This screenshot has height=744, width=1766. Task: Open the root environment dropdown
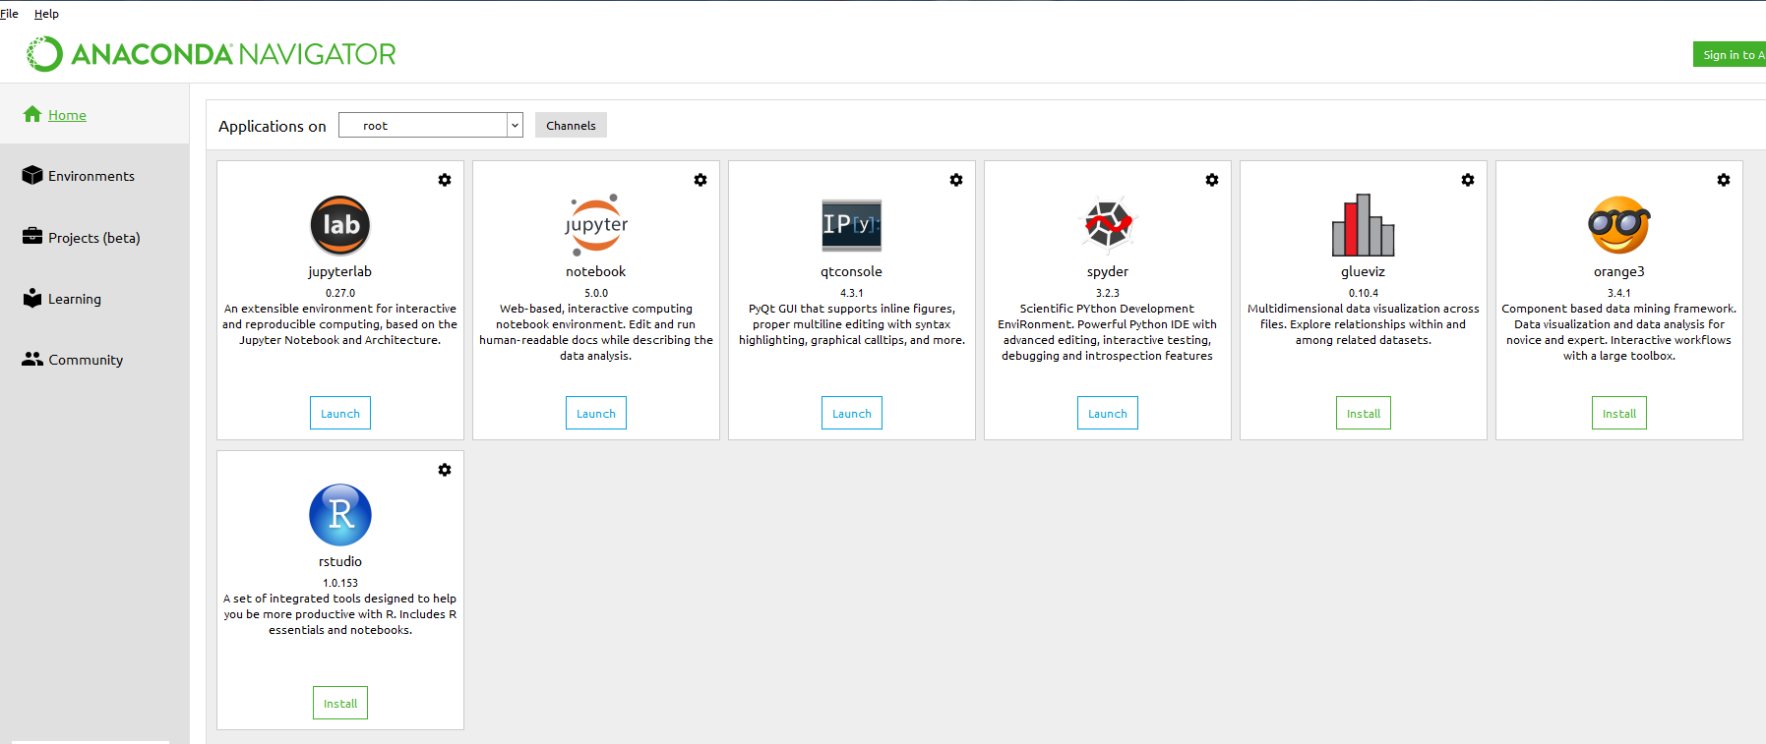pyautogui.click(x=431, y=125)
